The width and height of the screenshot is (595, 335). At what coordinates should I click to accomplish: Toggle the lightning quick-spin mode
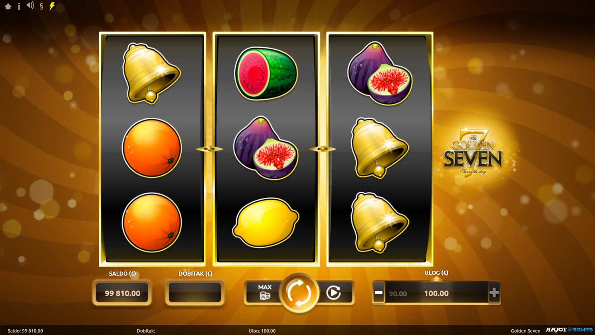coord(52,6)
